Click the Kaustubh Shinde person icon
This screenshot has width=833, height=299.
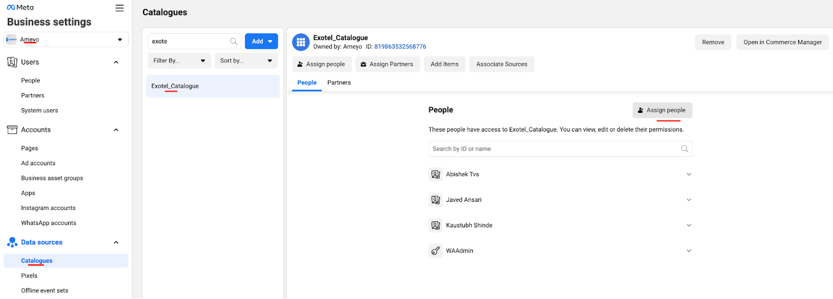tap(436, 225)
